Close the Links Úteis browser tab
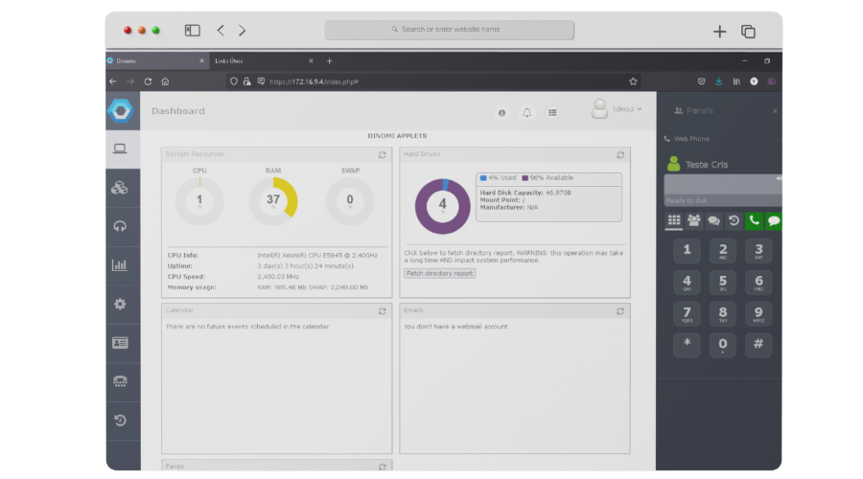Image resolution: width=863 pixels, height=479 pixels. tap(311, 61)
